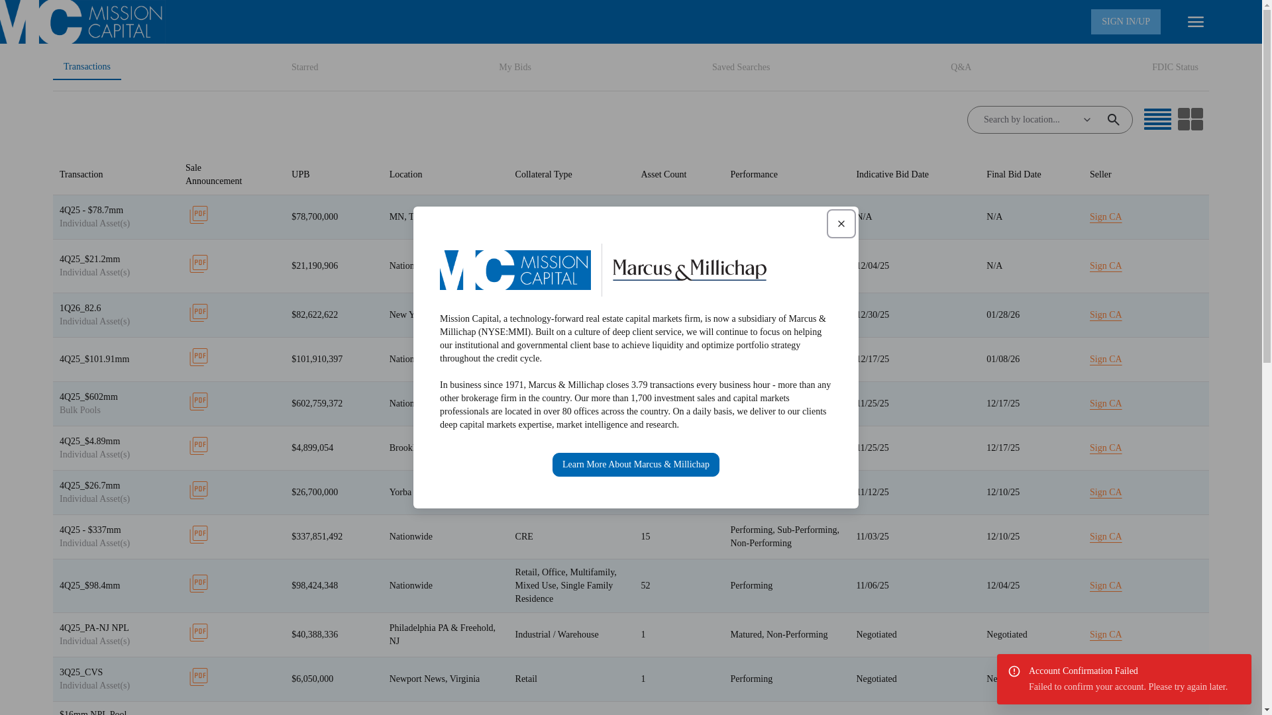The height and width of the screenshot is (715, 1272).
Task: Click the Performance column header
Action: pyautogui.click(x=753, y=175)
